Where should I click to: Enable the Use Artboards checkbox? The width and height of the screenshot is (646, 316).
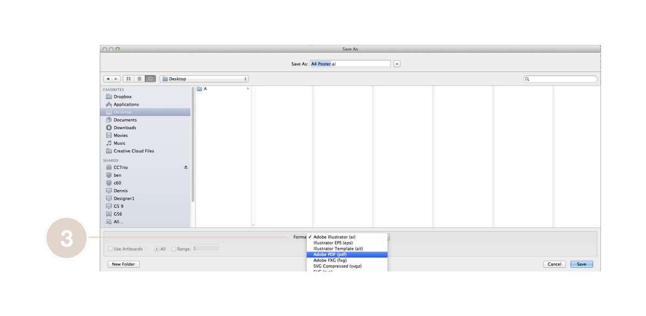click(110, 249)
